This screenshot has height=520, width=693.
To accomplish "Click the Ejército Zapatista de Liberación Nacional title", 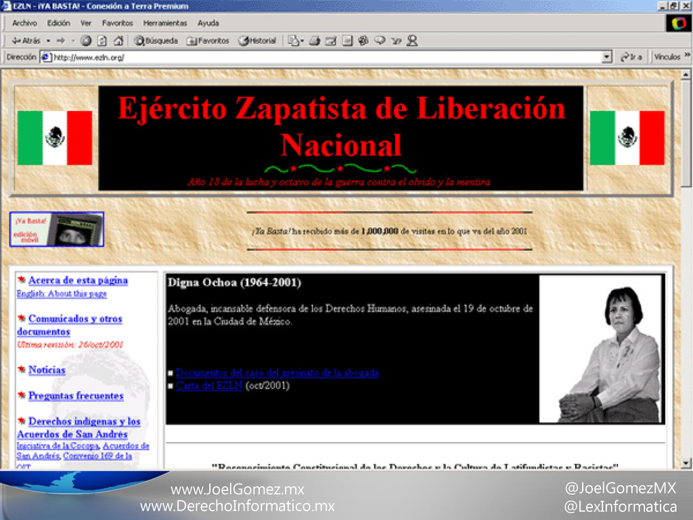I will (341, 126).
